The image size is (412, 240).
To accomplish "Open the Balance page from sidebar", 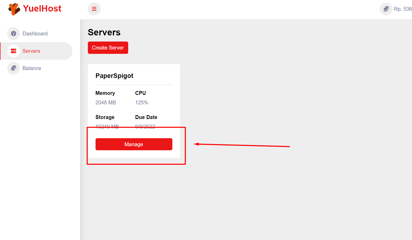I will click(x=32, y=68).
